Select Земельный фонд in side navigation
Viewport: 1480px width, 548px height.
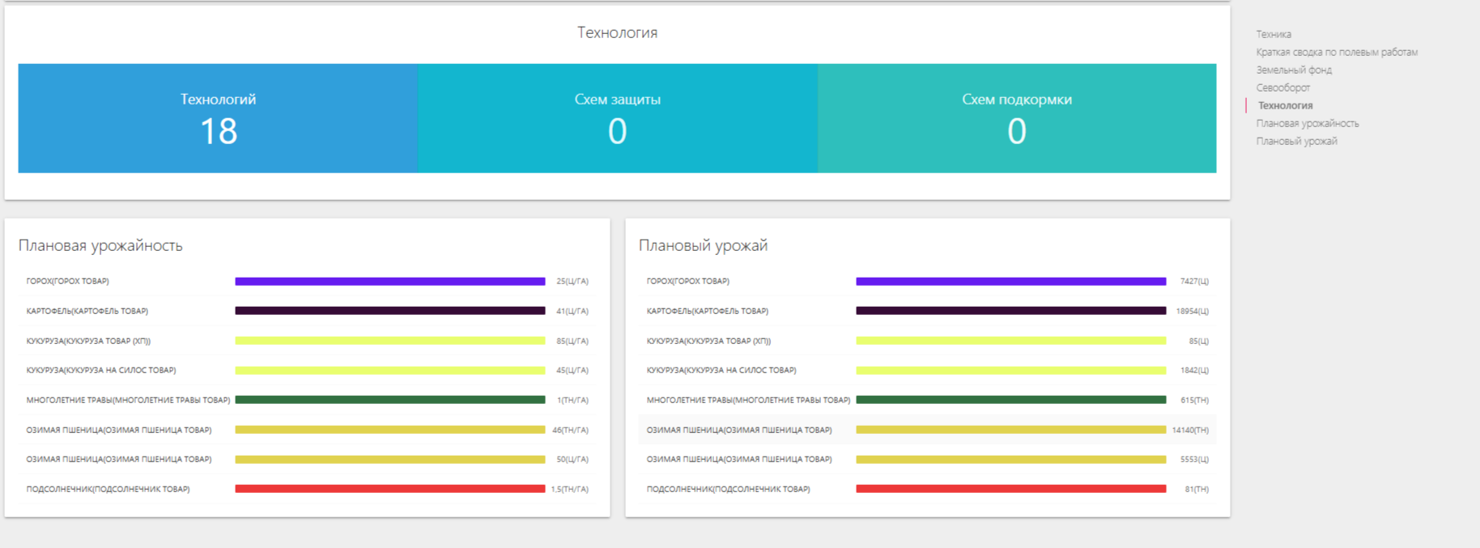click(1294, 70)
